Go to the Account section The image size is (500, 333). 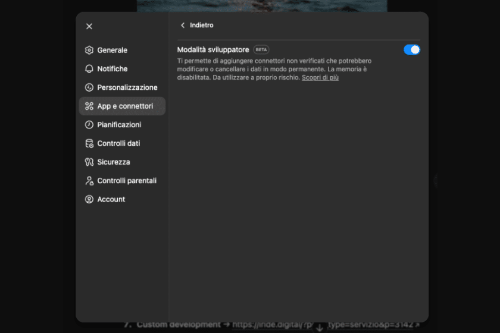coord(122,199)
